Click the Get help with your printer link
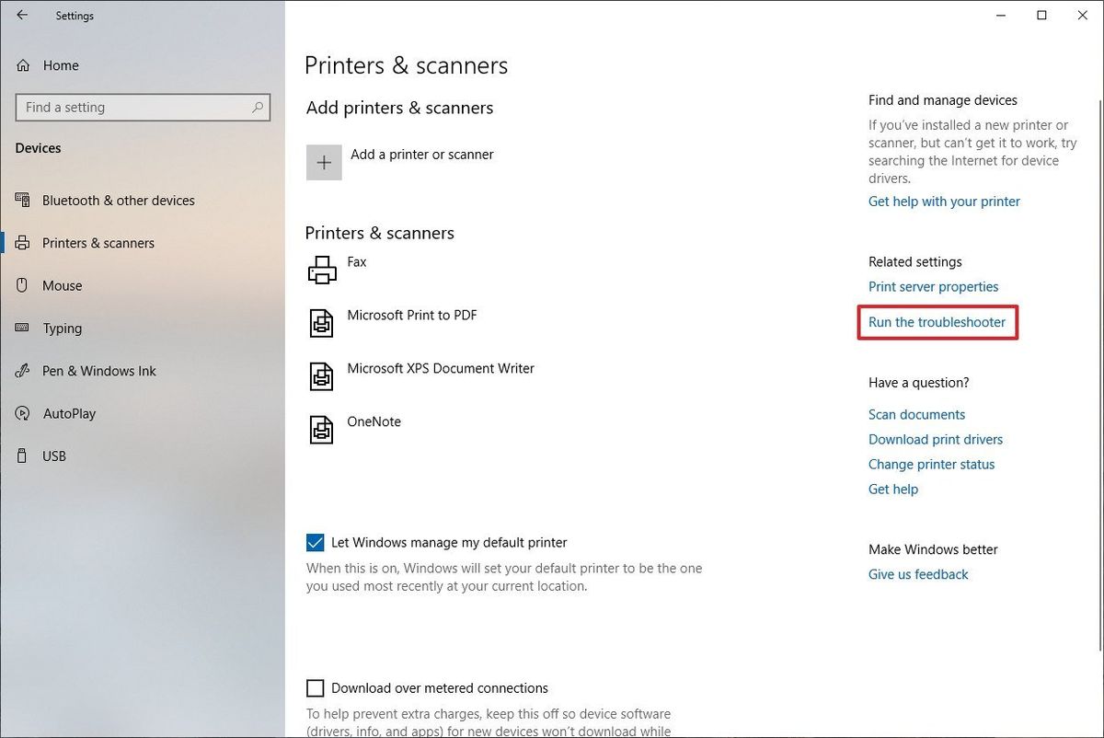Image resolution: width=1104 pixels, height=738 pixels. [x=943, y=201]
